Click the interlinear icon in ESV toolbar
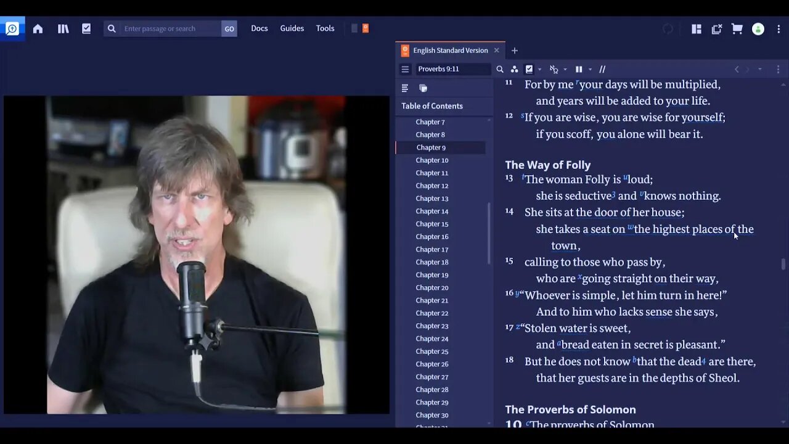 [x=554, y=69]
